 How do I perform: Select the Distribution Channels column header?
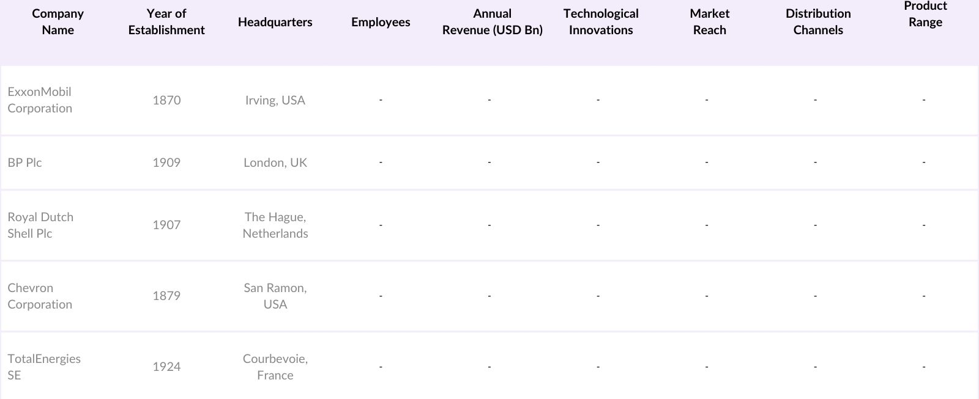[x=818, y=22]
